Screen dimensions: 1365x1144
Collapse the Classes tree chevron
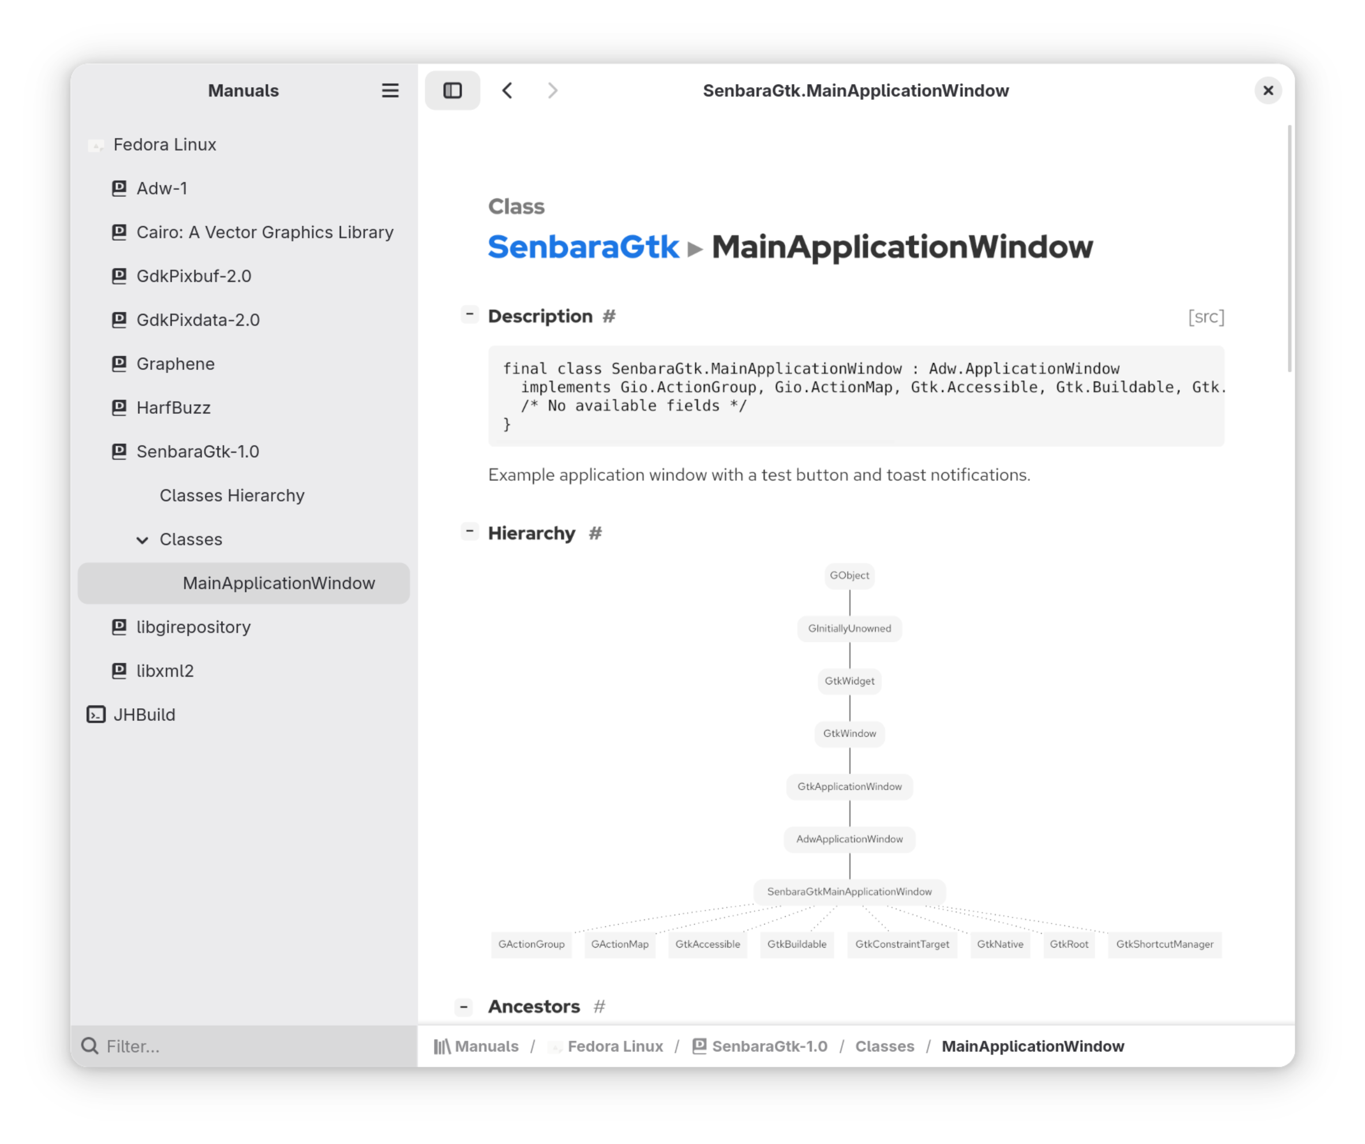(142, 540)
